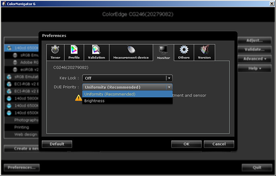Click the CG246(20279082) monitor label

tap(71, 68)
